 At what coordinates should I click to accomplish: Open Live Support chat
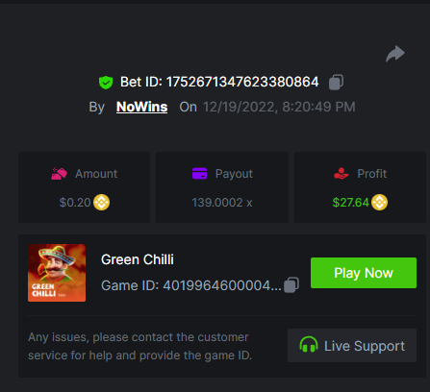tap(352, 345)
